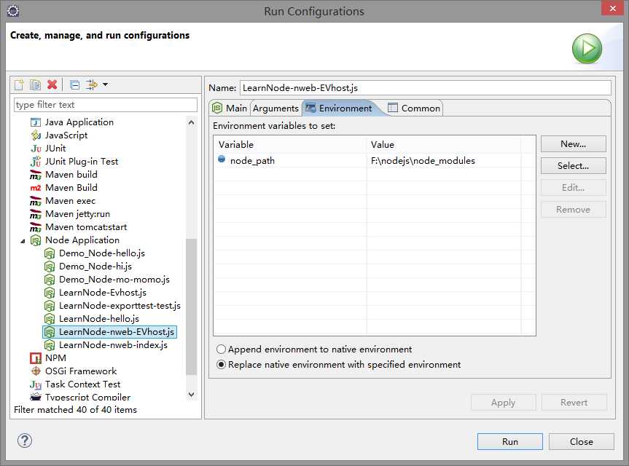Close the Run Configurations window
This screenshot has width=629, height=466.
click(612, 8)
